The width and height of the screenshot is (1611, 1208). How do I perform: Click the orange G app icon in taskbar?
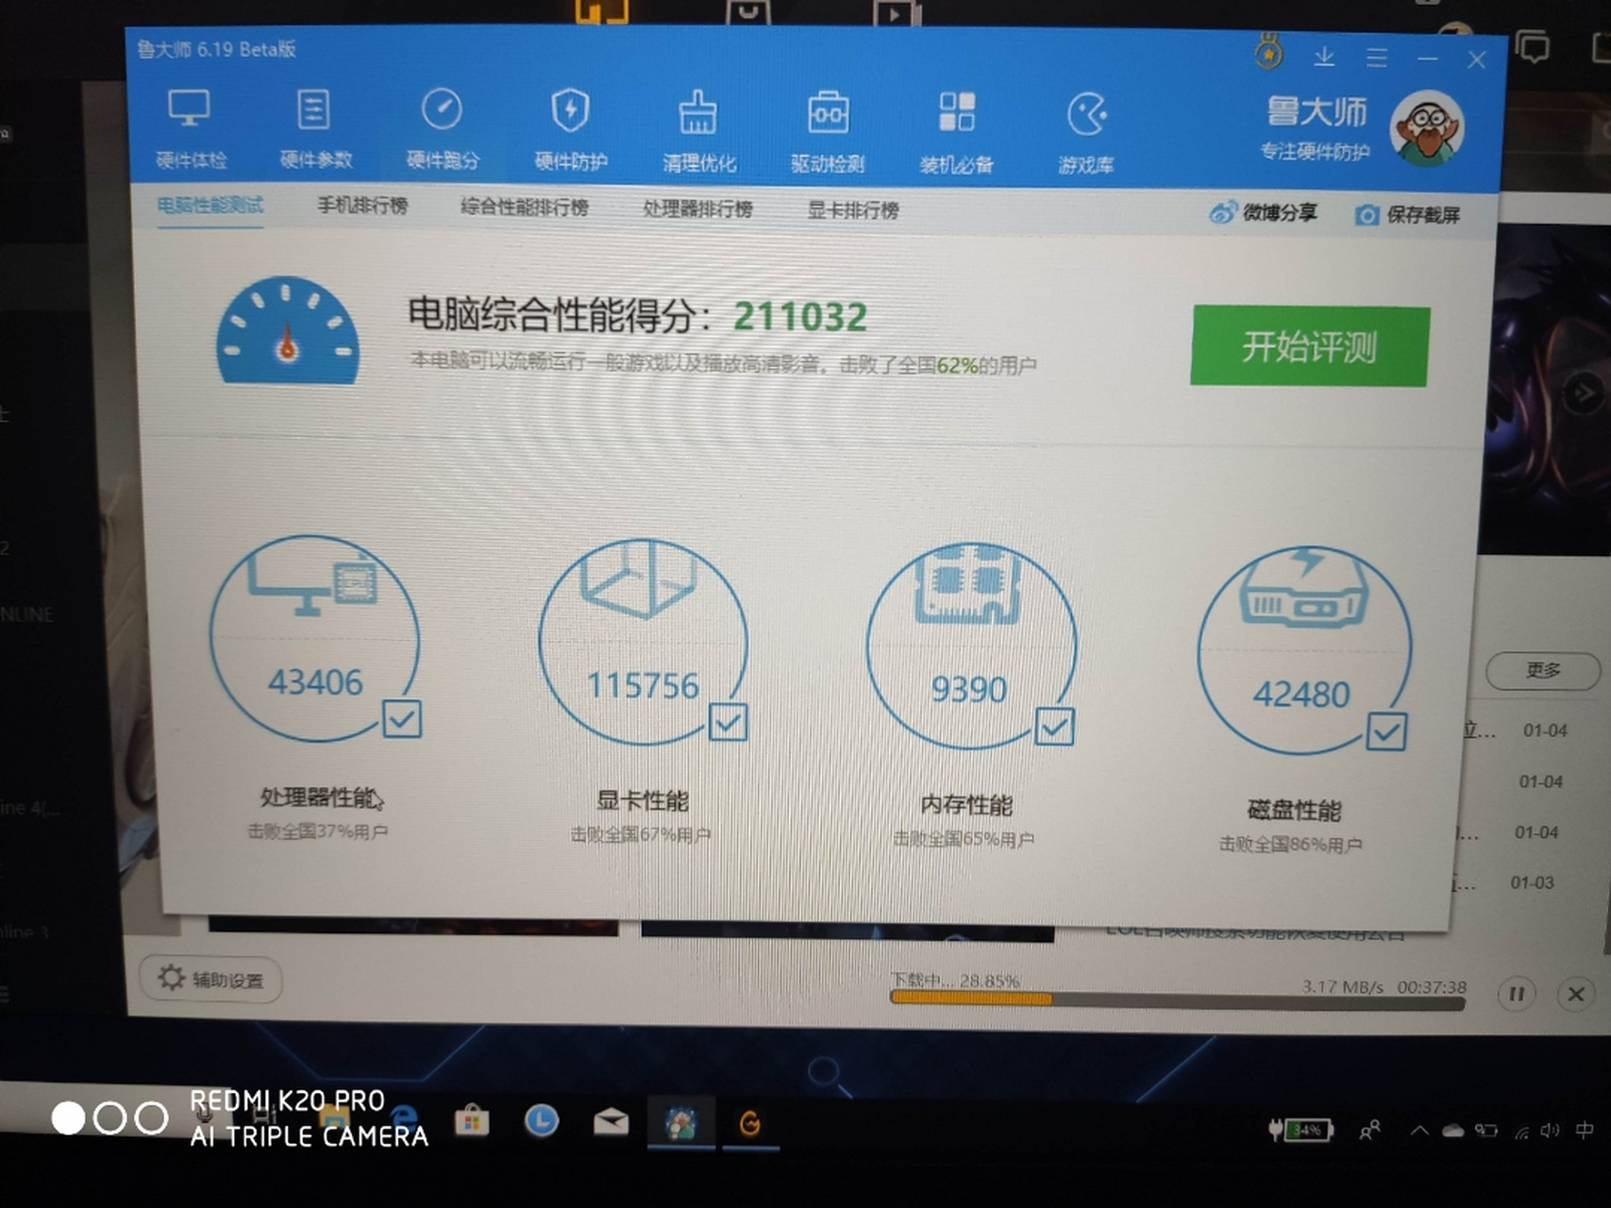click(749, 1123)
